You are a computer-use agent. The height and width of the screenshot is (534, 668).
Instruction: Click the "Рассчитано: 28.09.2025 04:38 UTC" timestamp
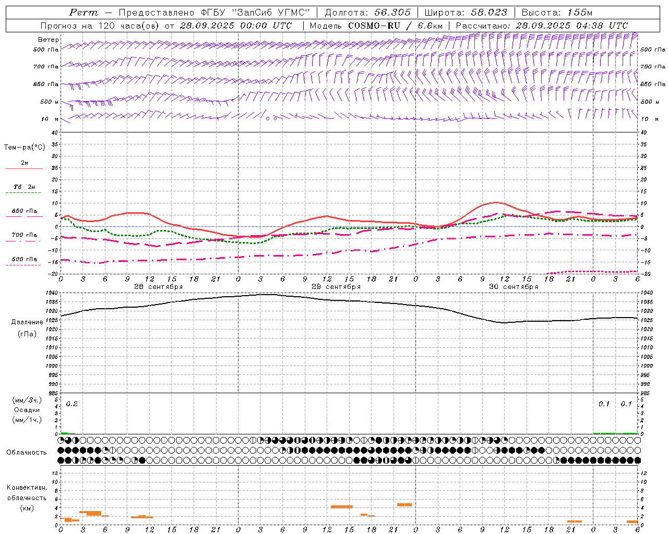(x=542, y=26)
